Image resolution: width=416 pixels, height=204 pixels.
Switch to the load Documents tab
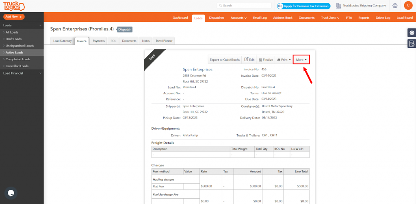(x=129, y=41)
